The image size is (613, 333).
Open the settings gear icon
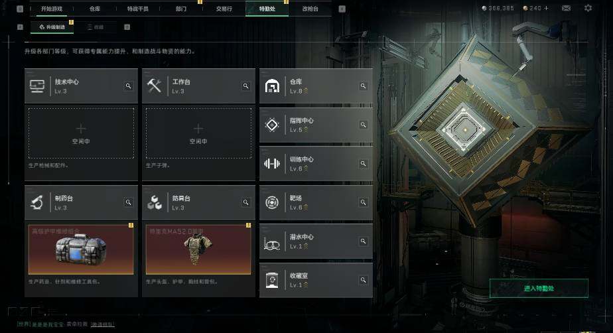(x=588, y=8)
